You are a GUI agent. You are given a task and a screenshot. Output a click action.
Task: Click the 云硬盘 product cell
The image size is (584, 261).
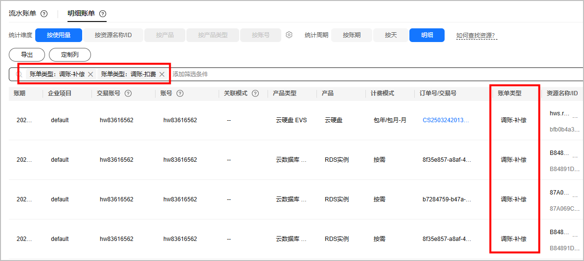pos(334,120)
